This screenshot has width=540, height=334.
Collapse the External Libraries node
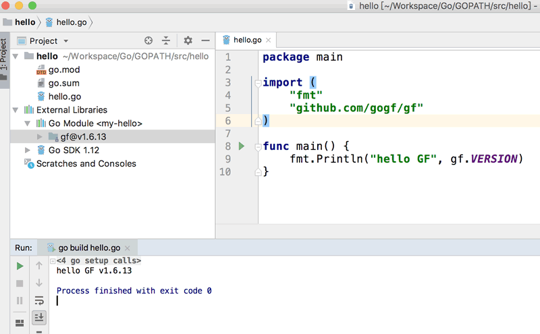point(16,110)
